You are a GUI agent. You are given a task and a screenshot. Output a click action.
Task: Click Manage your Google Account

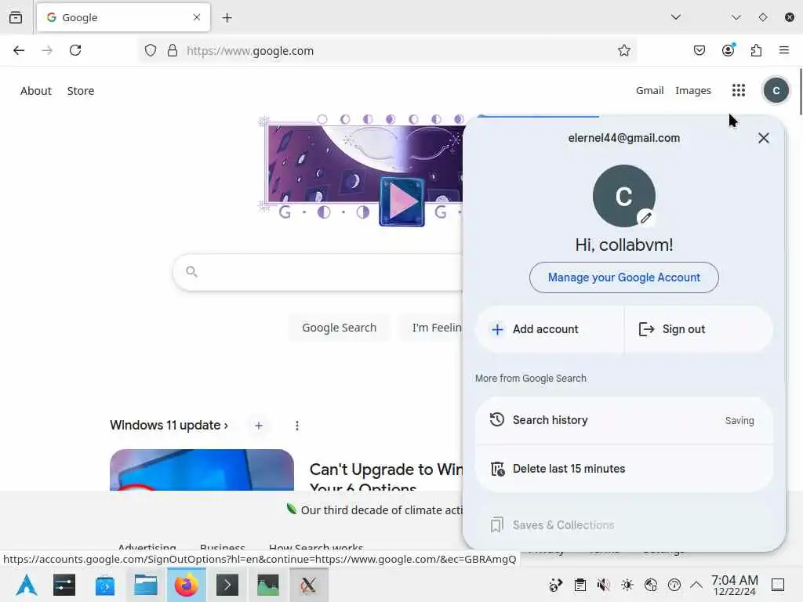point(623,277)
